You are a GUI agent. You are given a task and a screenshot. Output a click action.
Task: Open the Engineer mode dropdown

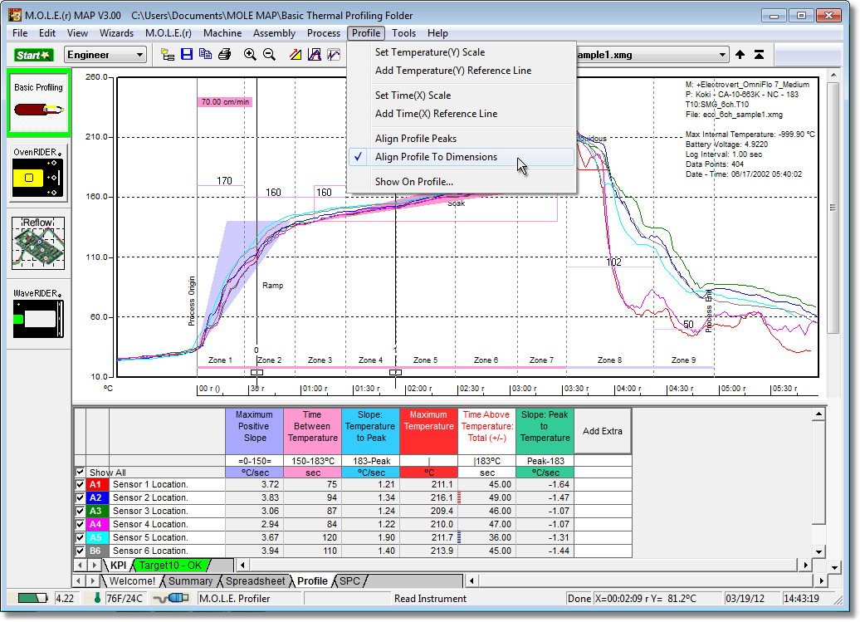[105, 55]
